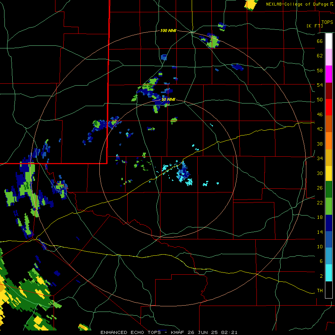Click the dark maroon legend swatch
This screenshot has height=335, width=335.
[329, 91]
